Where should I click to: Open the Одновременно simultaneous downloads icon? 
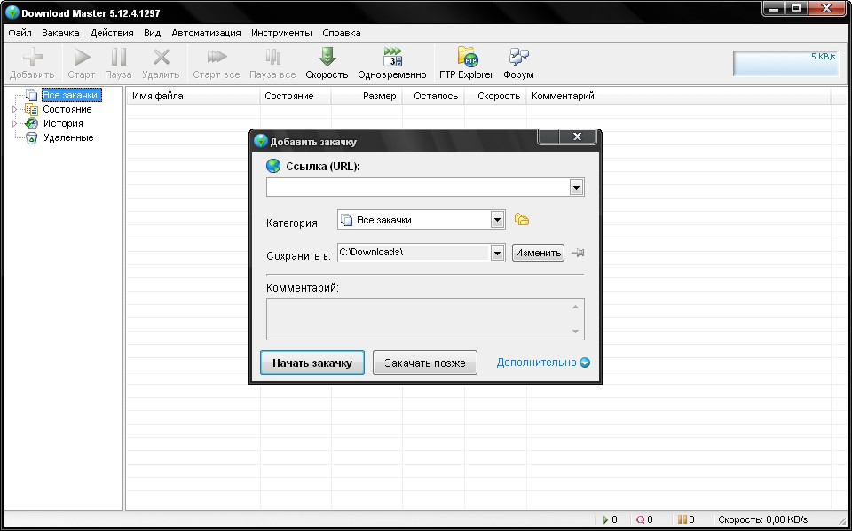[392, 57]
